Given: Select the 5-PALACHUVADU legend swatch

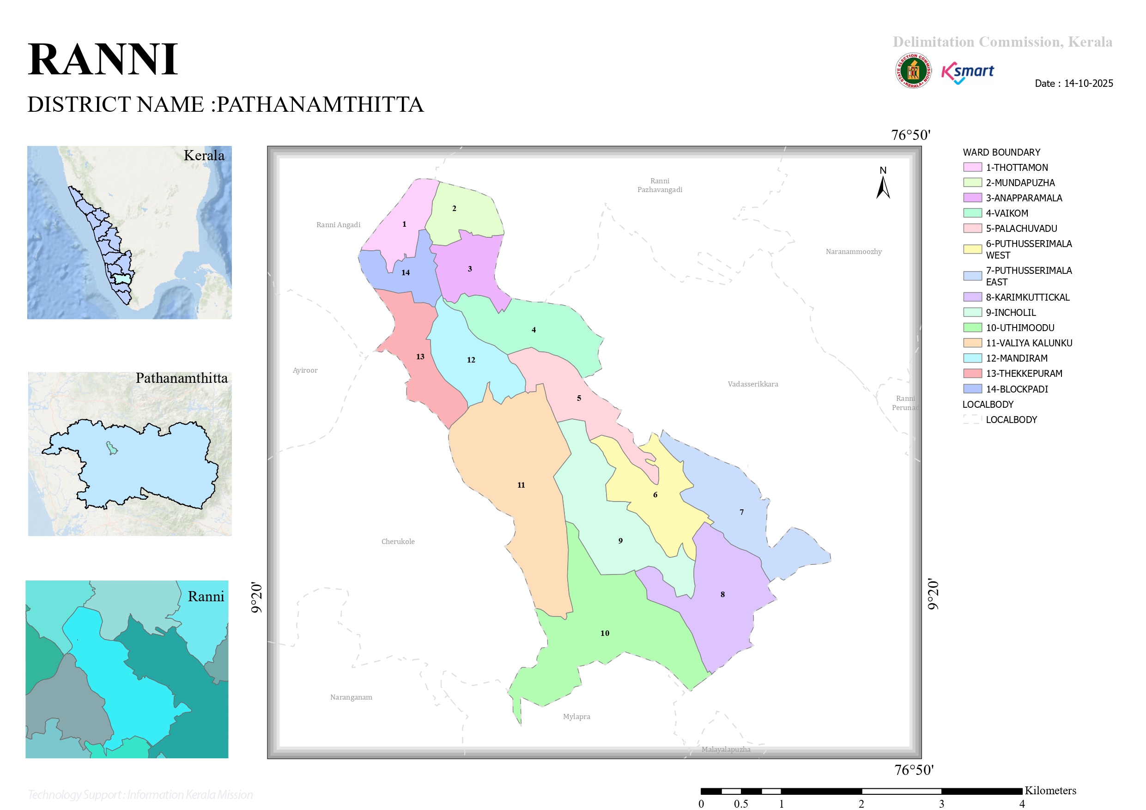Looking at the screenshot, I should [x=972, y=228].
